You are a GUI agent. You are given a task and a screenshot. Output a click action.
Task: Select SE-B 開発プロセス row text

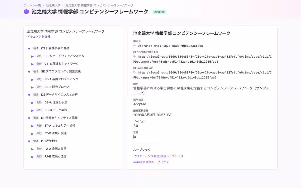tap(57, 87)
